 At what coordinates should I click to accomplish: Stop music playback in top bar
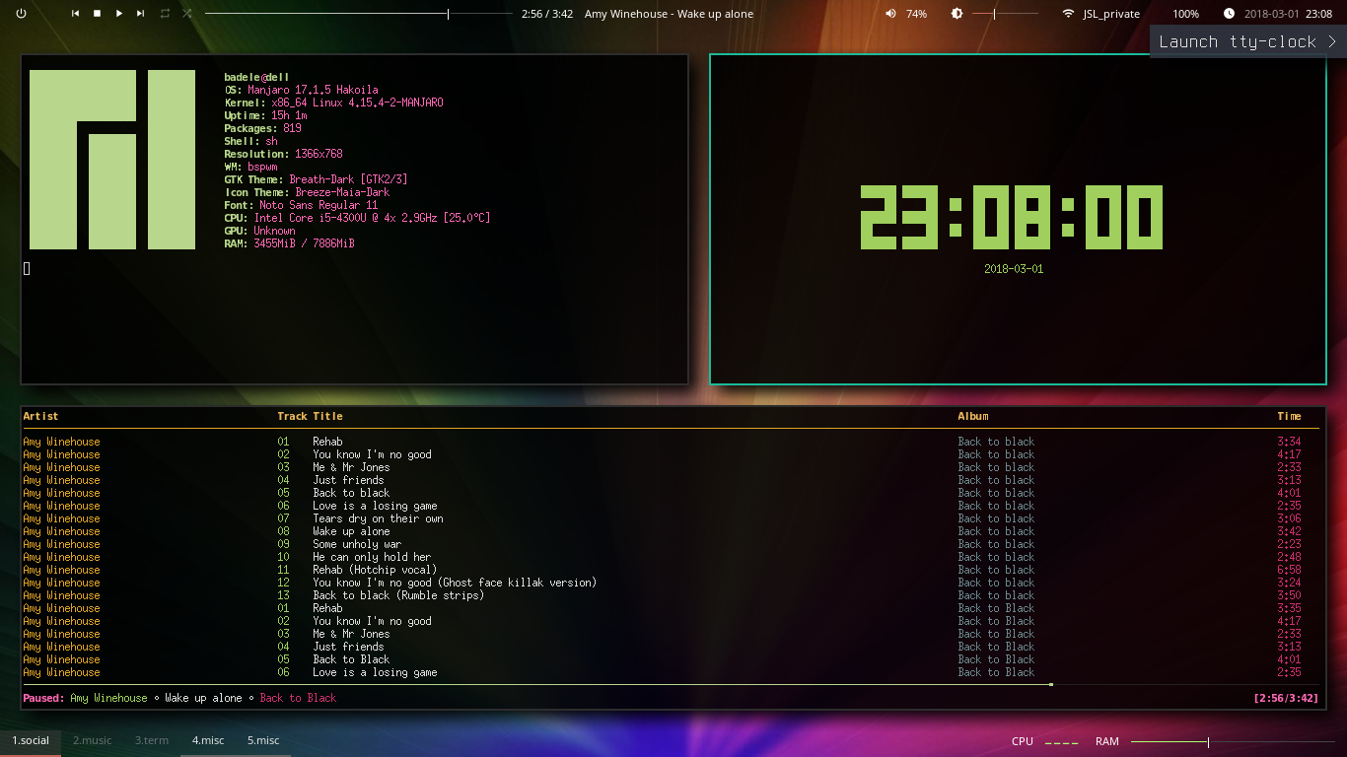point(97,14)
